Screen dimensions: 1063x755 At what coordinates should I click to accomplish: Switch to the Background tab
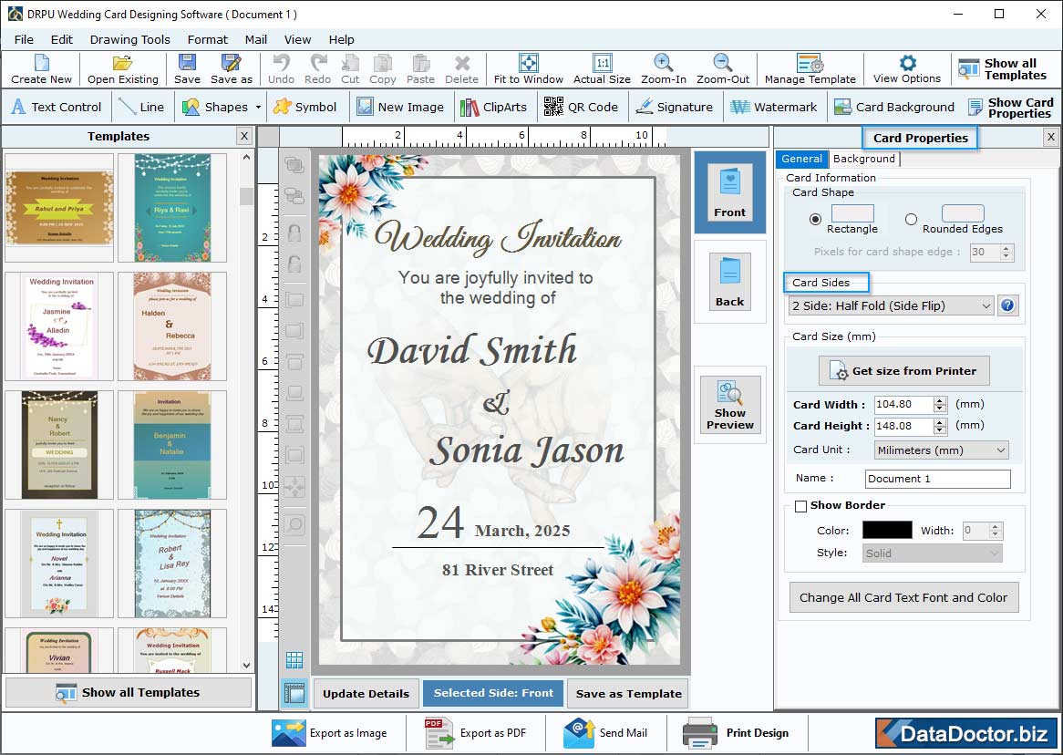point(863,159)
